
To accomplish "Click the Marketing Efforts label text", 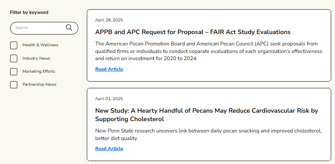I will coord(39,71).
